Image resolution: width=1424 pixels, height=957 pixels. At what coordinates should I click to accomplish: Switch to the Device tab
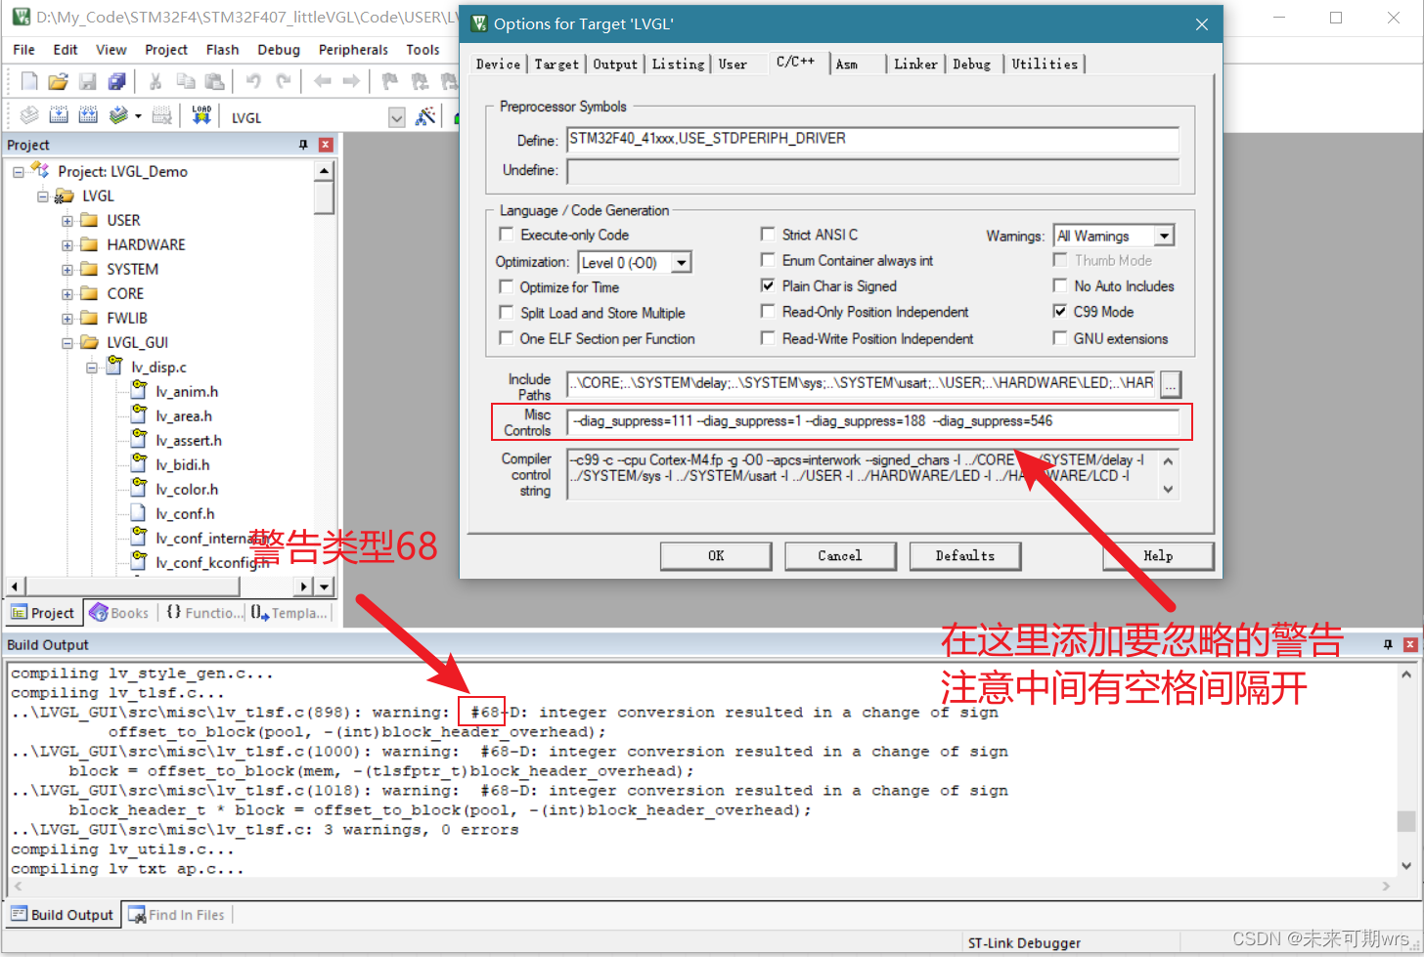point(498,64)
